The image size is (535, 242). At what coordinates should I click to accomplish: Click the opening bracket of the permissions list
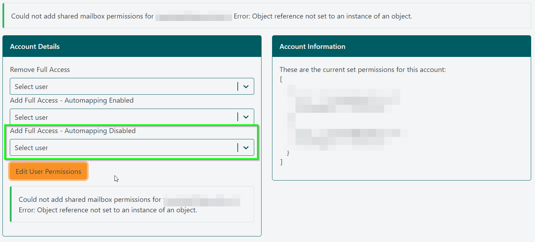[x=281, y=79]
